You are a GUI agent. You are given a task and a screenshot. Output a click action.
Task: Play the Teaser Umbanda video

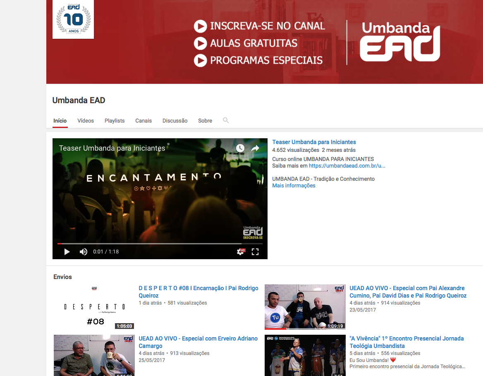(67, 252)
